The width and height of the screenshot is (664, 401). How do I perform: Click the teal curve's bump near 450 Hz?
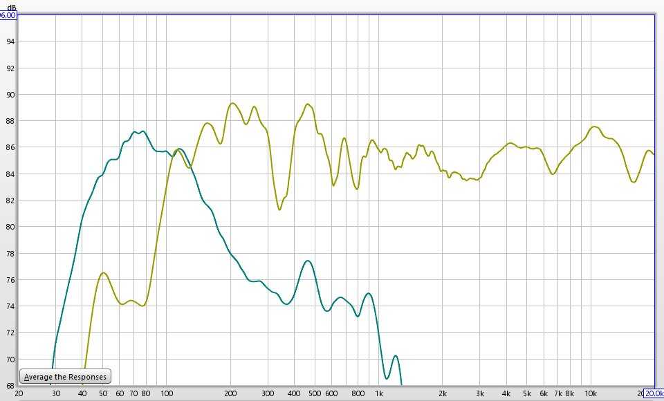click(308, 261)
